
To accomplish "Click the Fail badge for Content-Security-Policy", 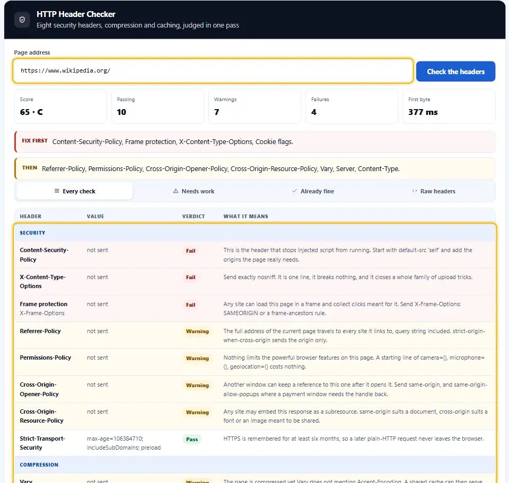I will click(x=190, y=251).
